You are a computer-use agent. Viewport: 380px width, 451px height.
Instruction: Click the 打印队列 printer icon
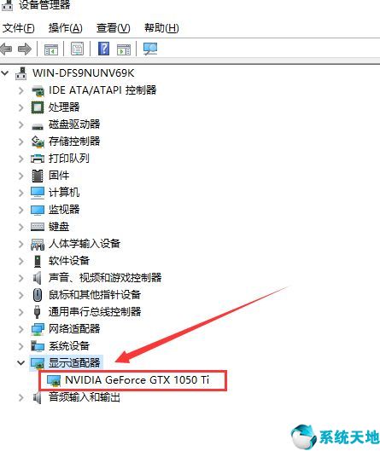(x=38, y=159)
